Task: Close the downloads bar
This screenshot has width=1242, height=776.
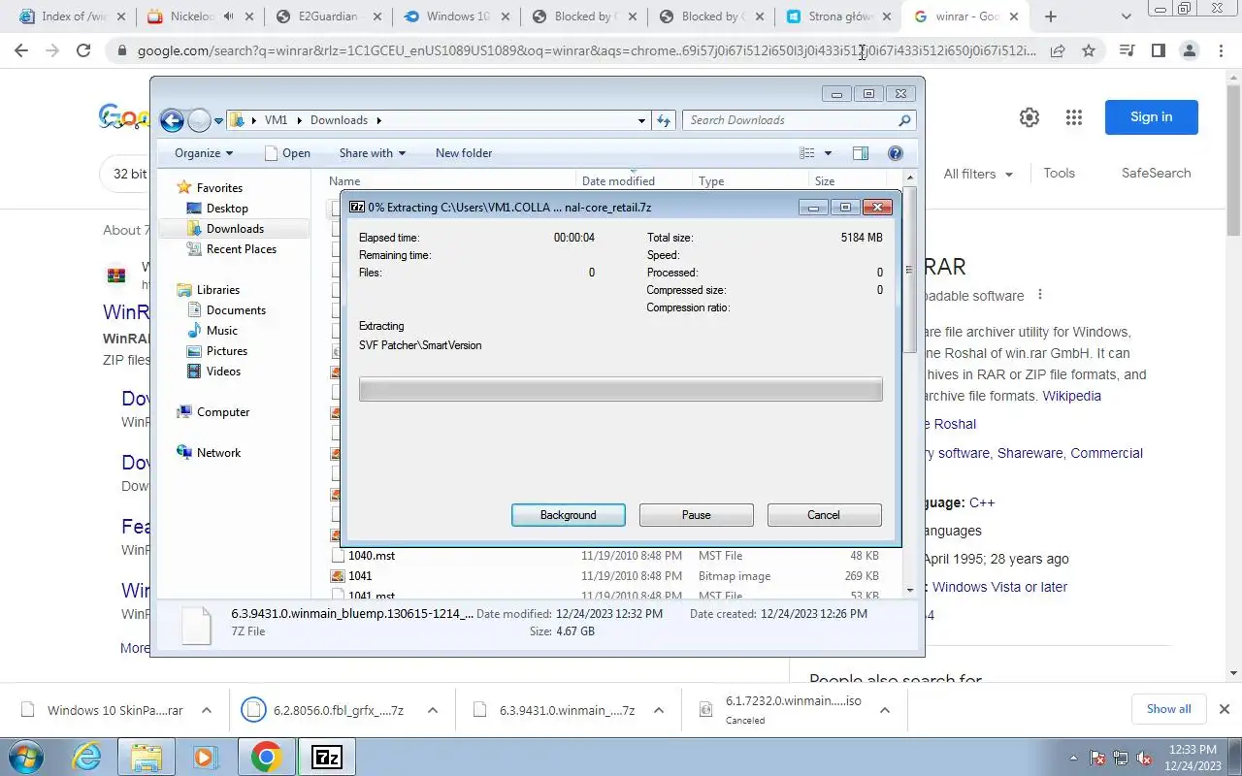Action: (1225, 709)
